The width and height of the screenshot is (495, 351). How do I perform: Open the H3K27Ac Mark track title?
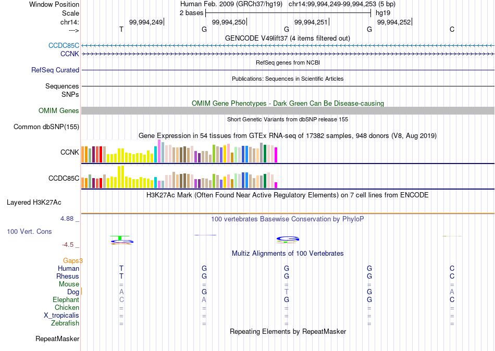pos(288,195)
